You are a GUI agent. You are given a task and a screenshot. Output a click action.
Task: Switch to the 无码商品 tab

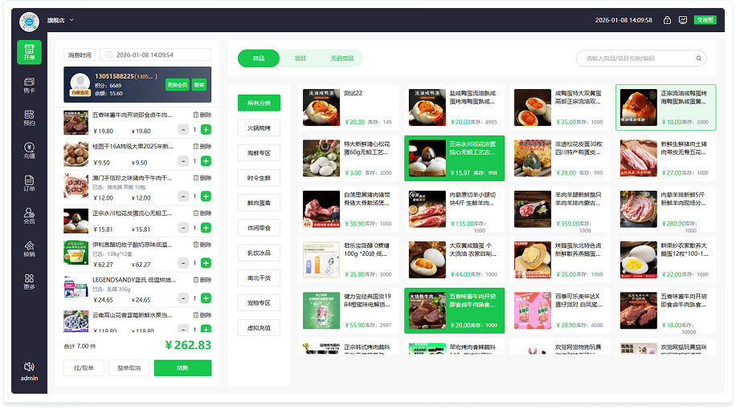coord(341,59)
